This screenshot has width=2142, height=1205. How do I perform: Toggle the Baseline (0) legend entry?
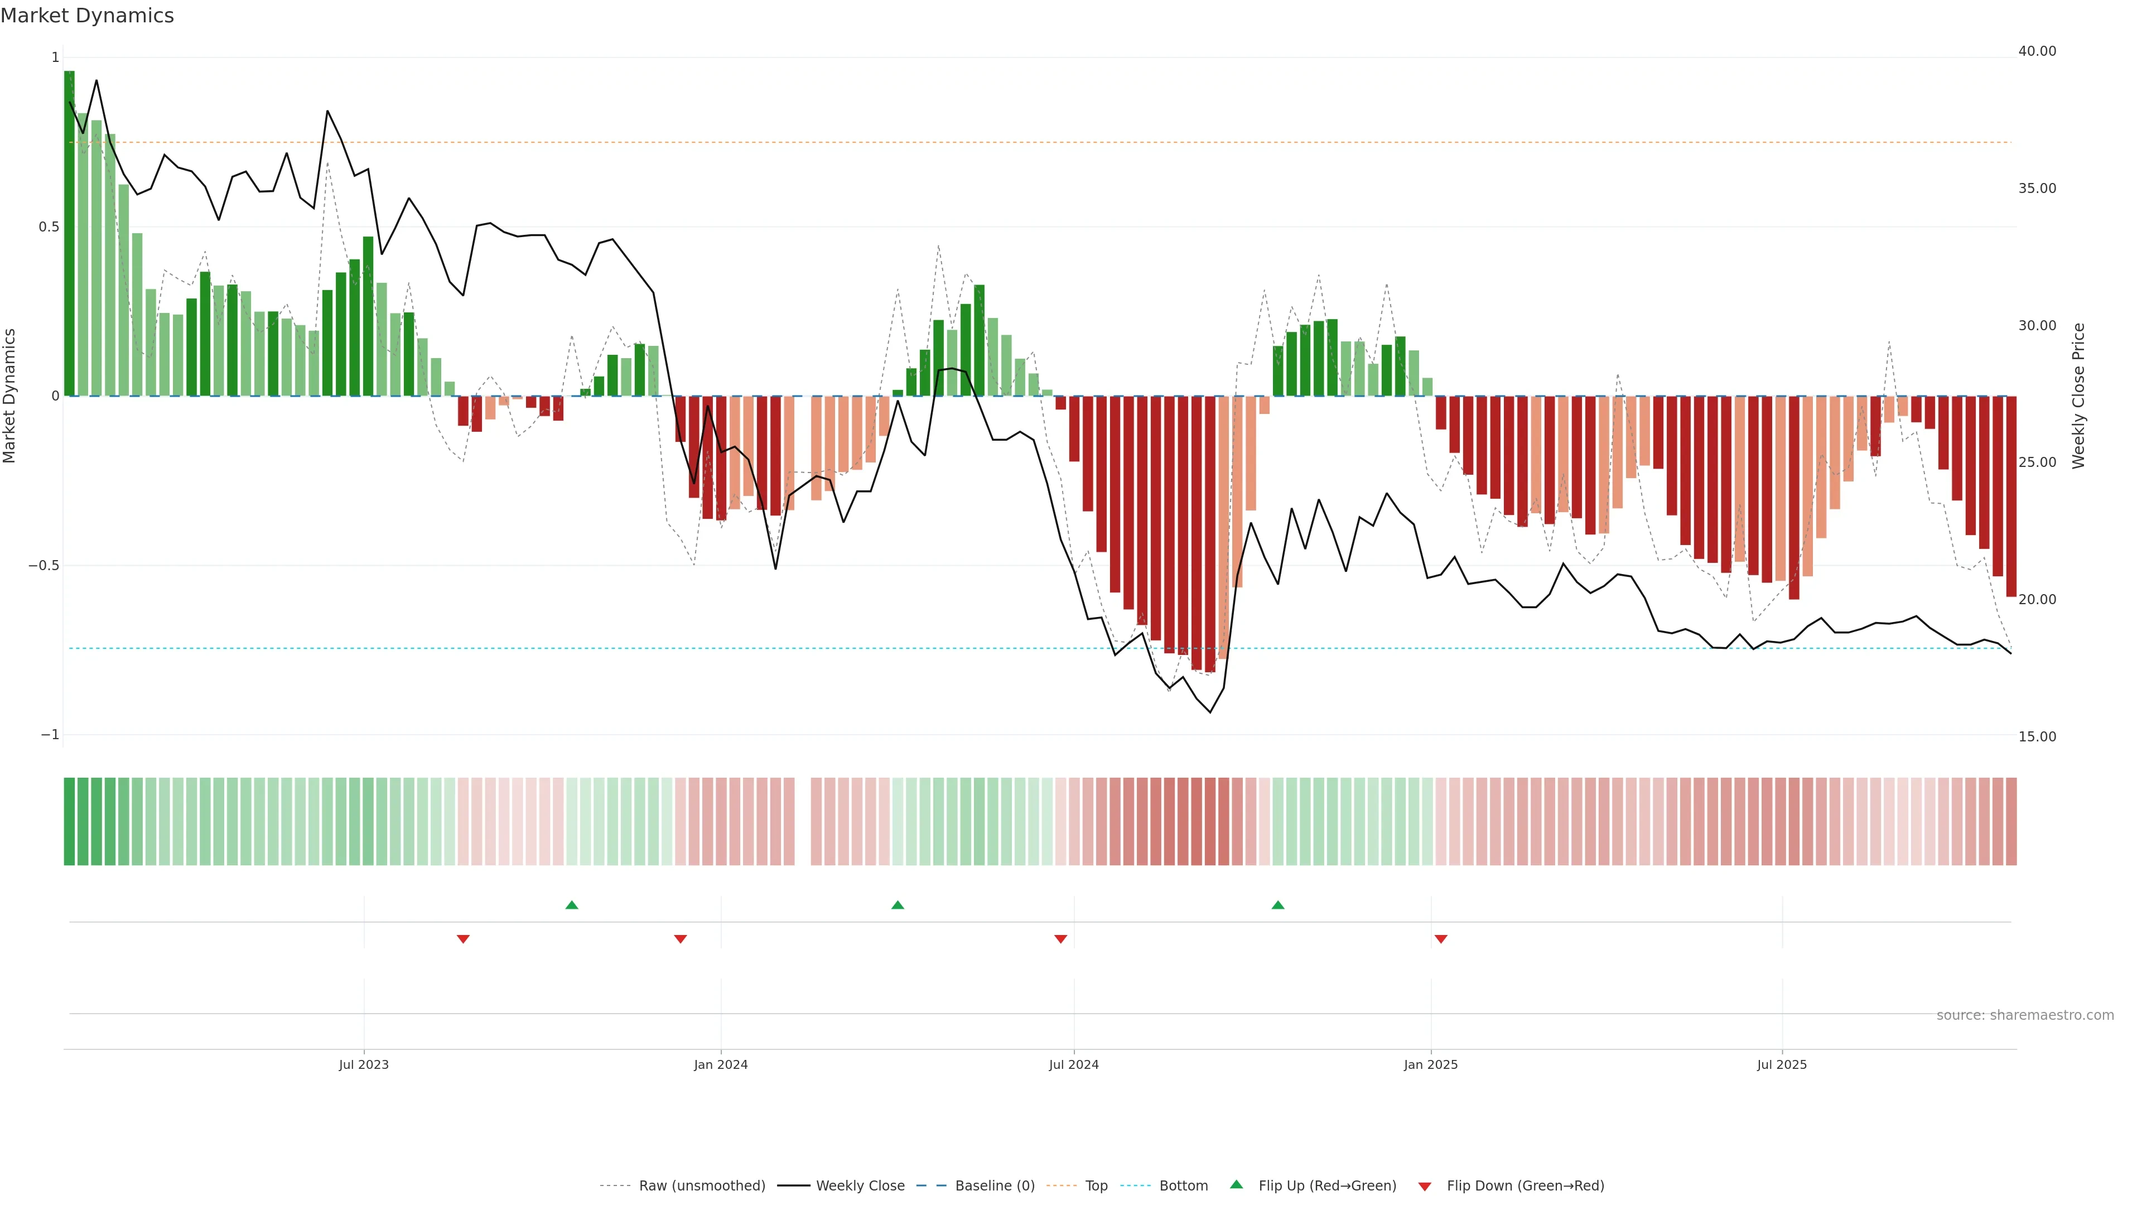pyautogui.click(x=995, y=1186)
